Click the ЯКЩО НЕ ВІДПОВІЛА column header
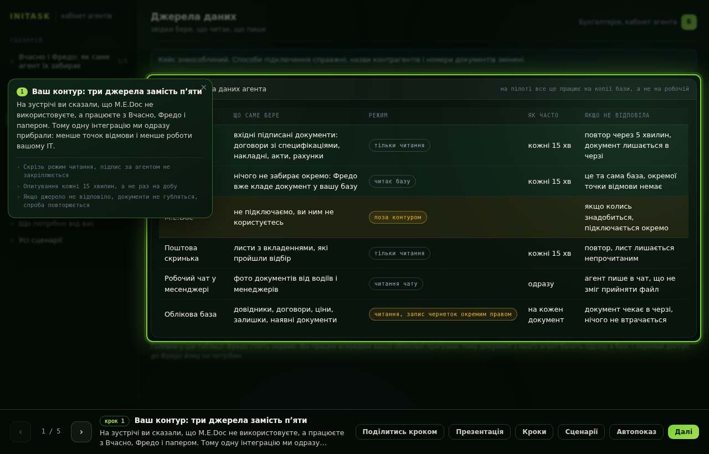The height and width of the screenshot is (454, 709). click(617, 116)
